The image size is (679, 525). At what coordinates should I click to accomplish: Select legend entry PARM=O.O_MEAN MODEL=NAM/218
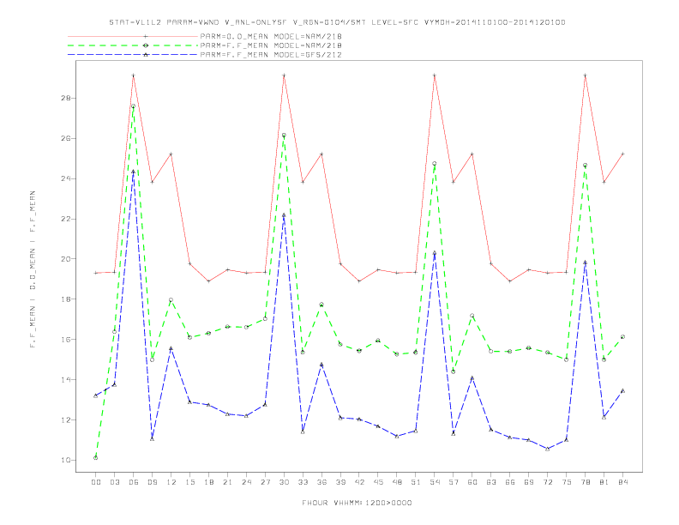click(x=271, y=36)
